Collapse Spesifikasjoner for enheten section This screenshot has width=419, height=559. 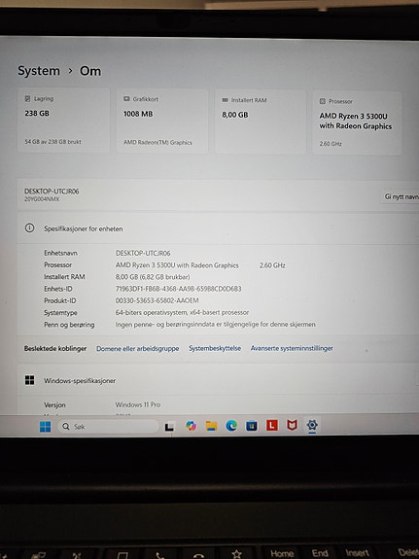point(218,228)
